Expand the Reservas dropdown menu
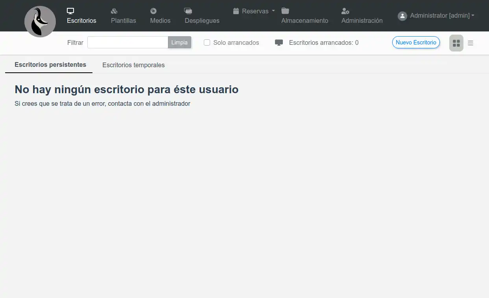 pos(254,11)
